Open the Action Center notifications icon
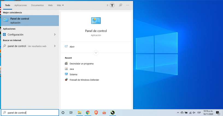This screenshot has width=223, height=116. [x=218, y=113]
